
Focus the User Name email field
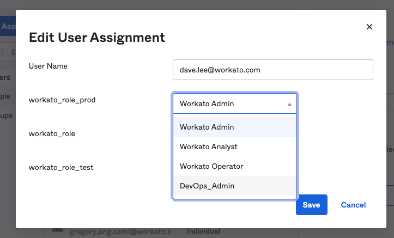(x=272, y=70)
